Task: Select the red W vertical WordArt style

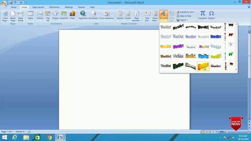Action: (x=231, y=35)
